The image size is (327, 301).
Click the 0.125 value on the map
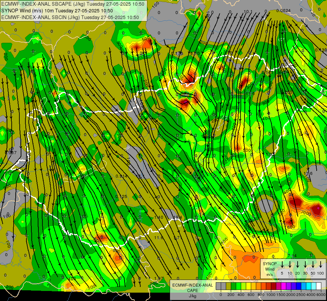pos(121,197)
